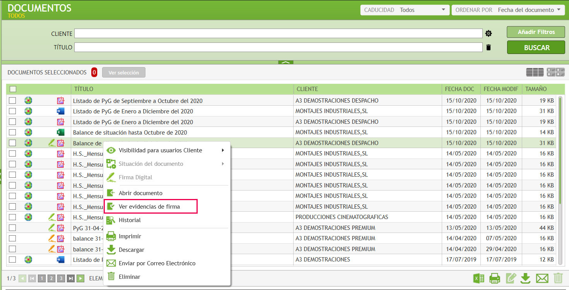
Task: Switch to the detailed card view icon
Action: (x=556, y=72)
